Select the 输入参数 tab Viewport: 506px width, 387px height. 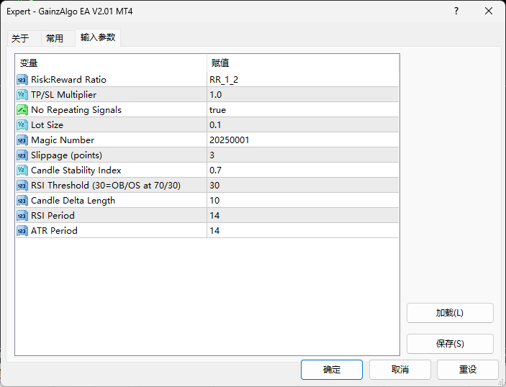(x=98, y=37)
